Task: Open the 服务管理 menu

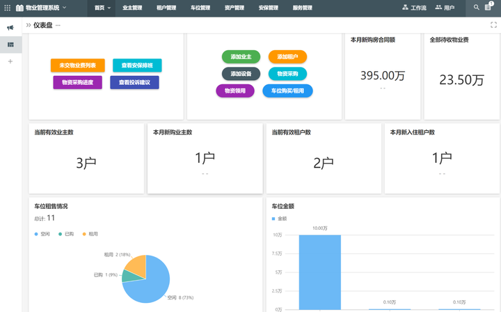Action: 302,8
